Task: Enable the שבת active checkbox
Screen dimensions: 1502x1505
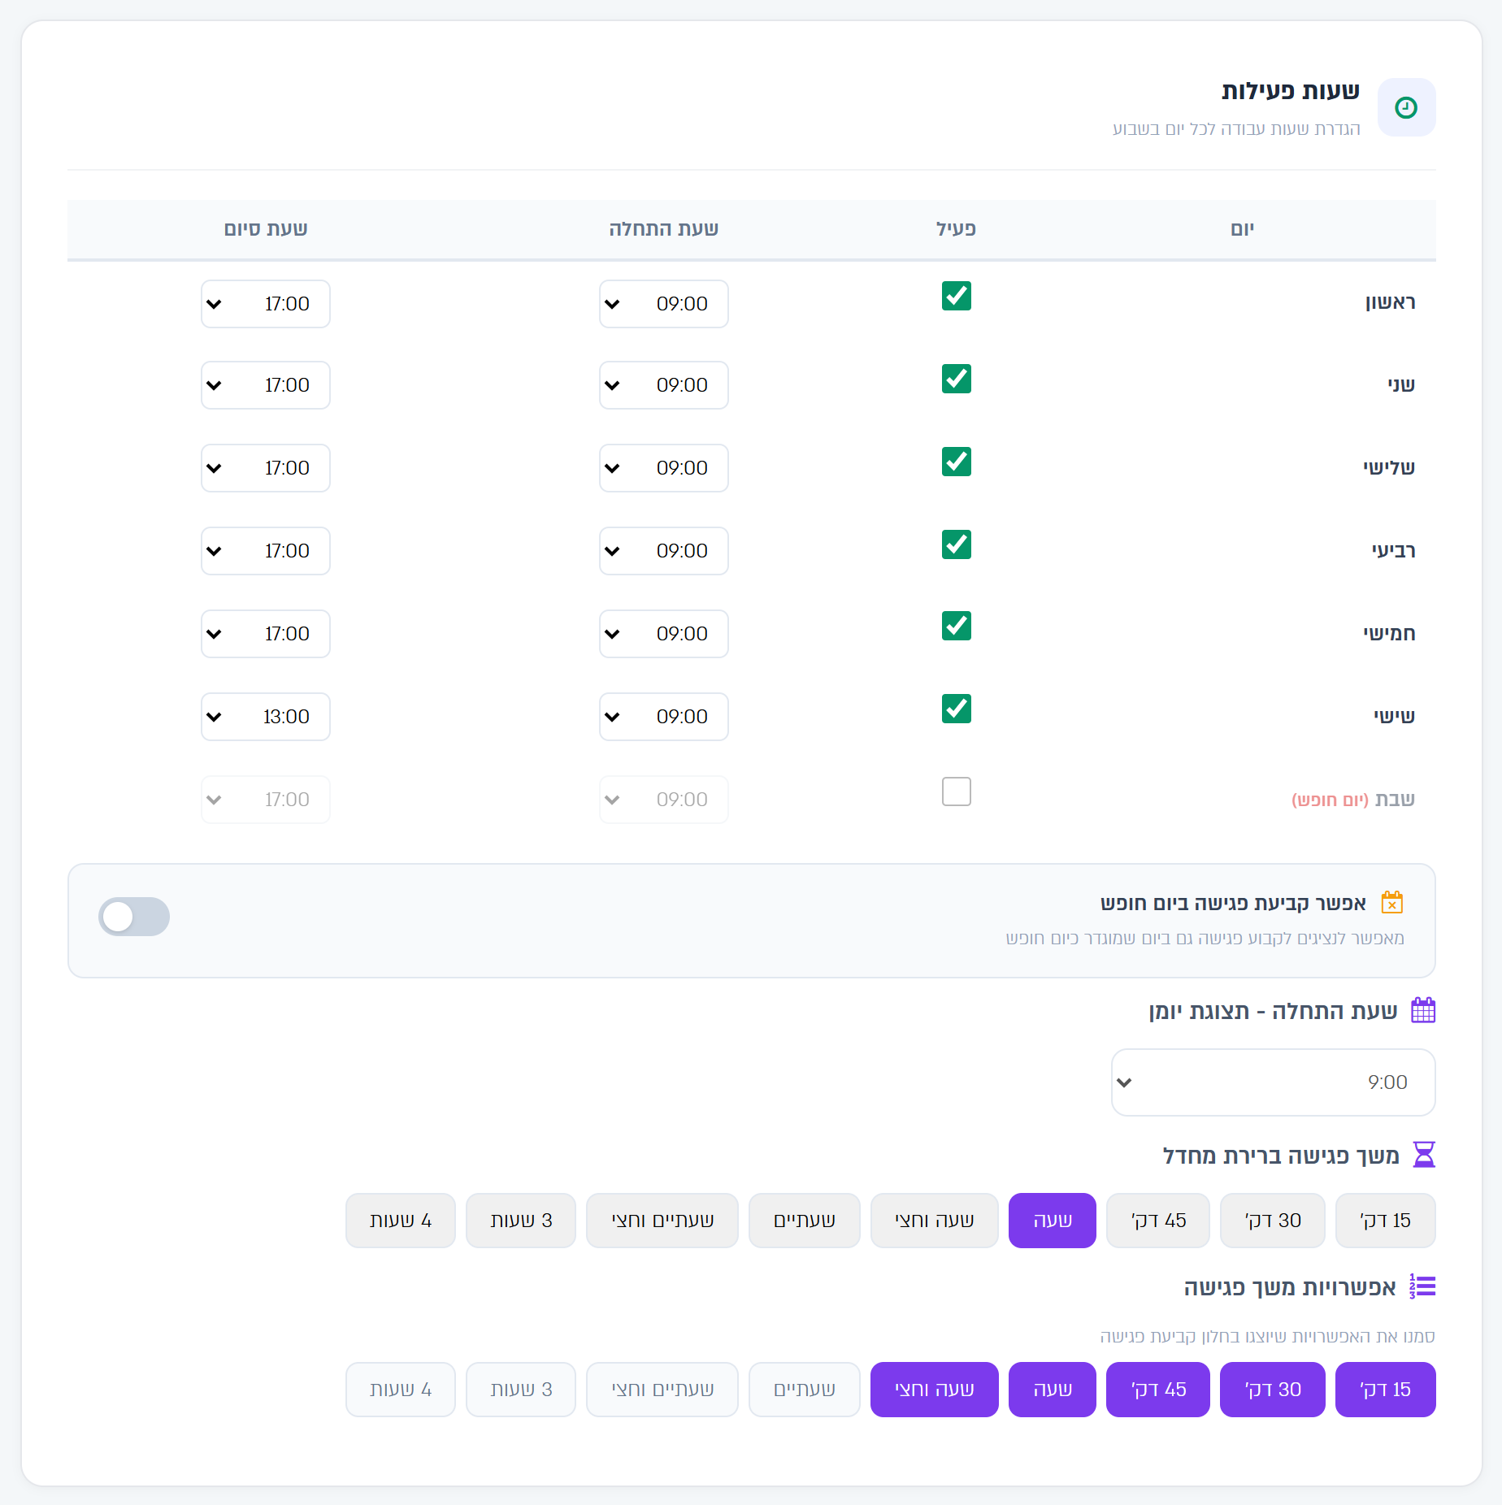Action: tap(957, 792)
